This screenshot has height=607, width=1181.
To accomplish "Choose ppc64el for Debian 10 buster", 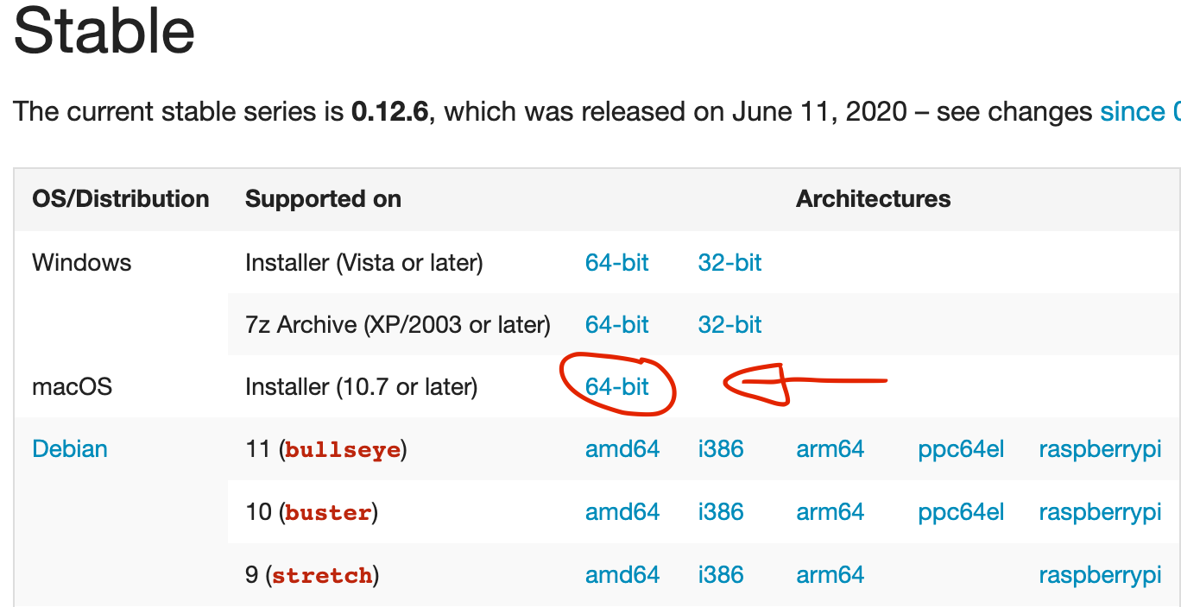I will tap(961, 511).
